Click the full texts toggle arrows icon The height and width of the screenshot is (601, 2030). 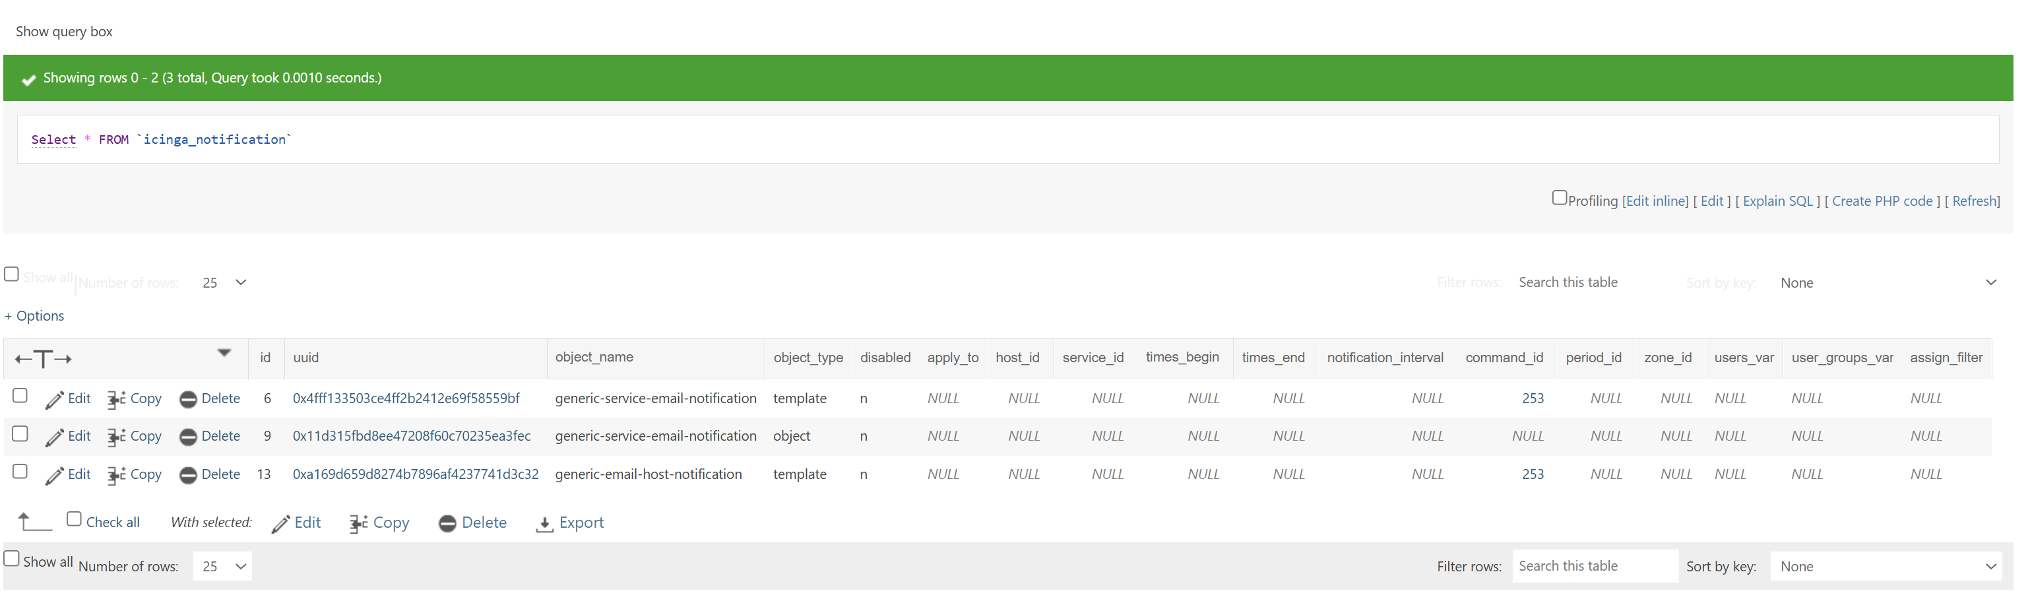pos(44,359)
